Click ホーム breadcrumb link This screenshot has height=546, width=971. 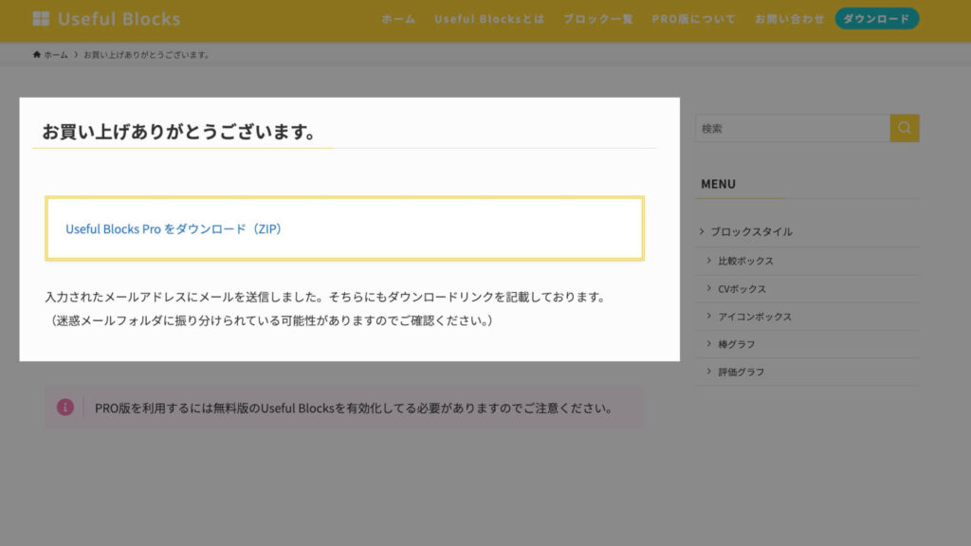[56, 55]
